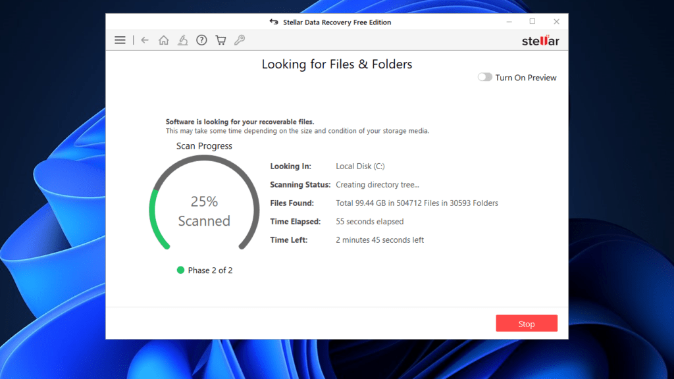The image size is (674, 379).
Task: Click the circular scan progress gauge
Action: [x=204, y=203]
